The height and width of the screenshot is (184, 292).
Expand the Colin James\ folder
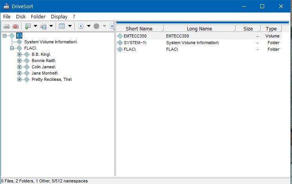point(19,67)
